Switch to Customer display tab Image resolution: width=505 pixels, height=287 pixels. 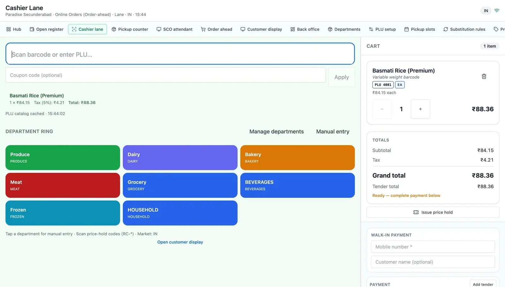(261, 29)
